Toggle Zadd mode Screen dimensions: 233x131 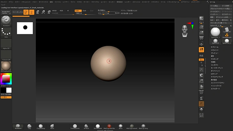(x=78, y=11)
